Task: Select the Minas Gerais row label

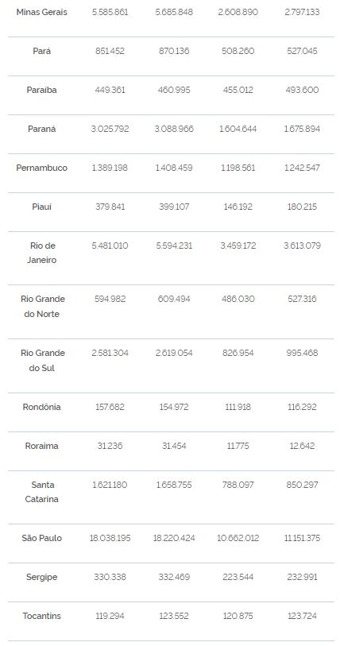Action: point(41,12)
